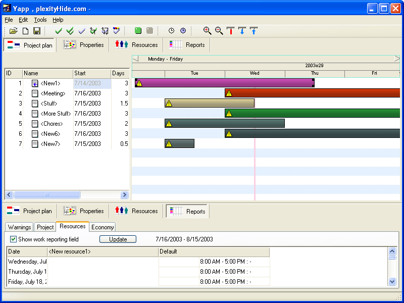Click the <New resource1> column header
This screenshot has width=404, height=303.
103,251
